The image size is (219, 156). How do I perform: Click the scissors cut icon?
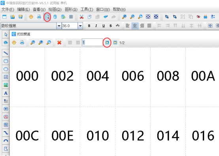[x=81, y=17]
